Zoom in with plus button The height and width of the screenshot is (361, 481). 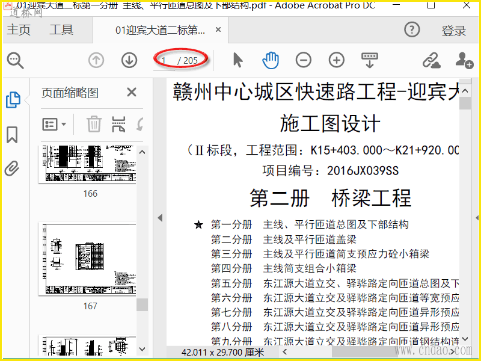(x=337, y=60)
